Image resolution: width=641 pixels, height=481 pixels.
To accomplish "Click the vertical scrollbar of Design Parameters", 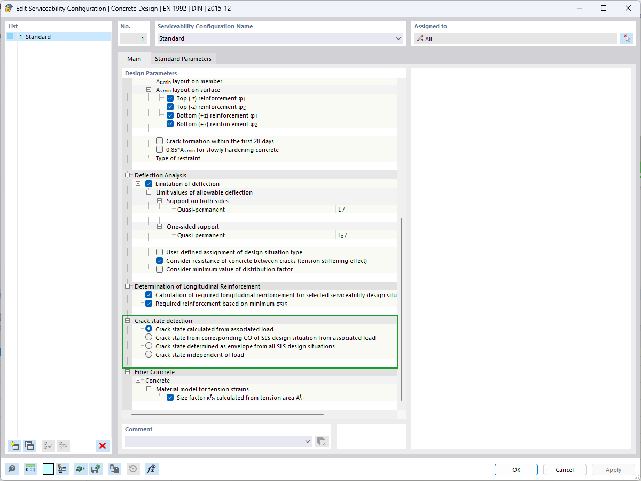I will click(x=402, y=309).
